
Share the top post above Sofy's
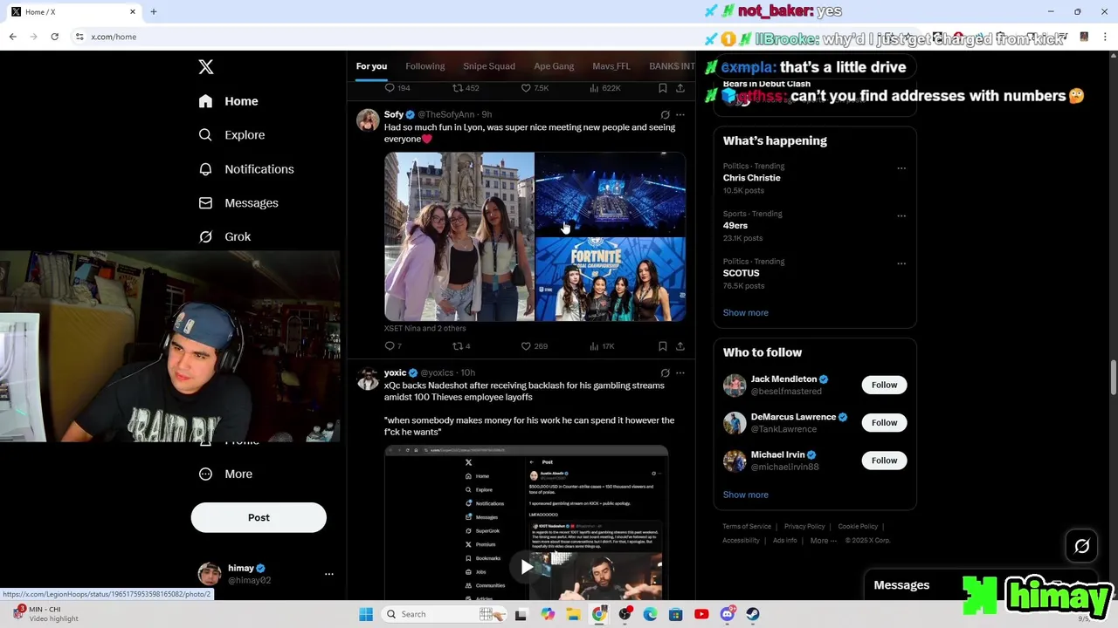click(680, 88)
